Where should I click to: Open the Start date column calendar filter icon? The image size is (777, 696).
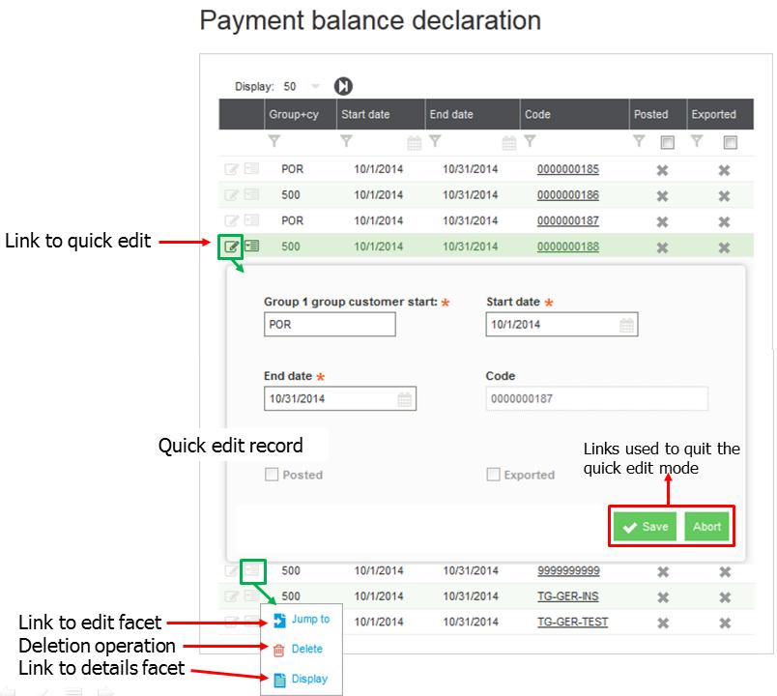click(x=415, y=143)
